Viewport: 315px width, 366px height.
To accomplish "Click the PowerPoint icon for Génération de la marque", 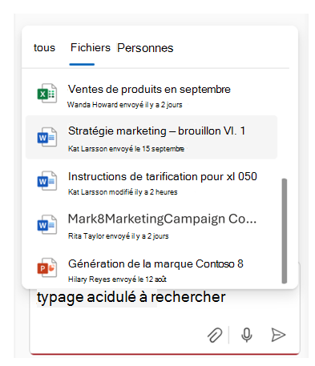I will pyautogui.click(x=47, y=267).
